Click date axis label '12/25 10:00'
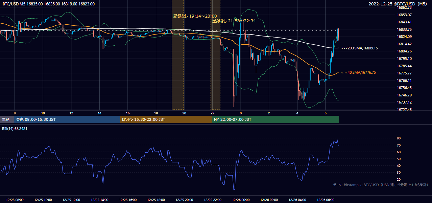432x203 pixels. (43, 200)
